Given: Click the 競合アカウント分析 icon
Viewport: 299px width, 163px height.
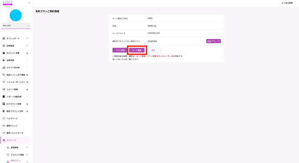Looking at the screenshot, I should [4, 111].
